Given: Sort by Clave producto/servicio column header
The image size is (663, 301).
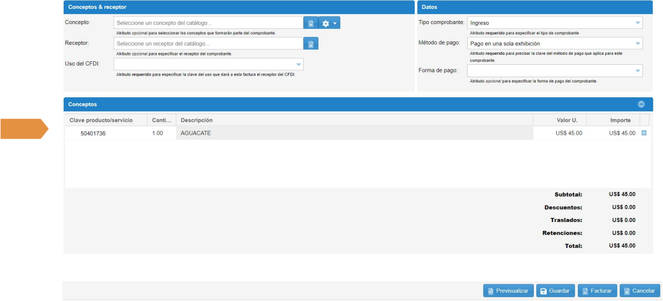Looking at the screenshot, I should pos(101,120).
